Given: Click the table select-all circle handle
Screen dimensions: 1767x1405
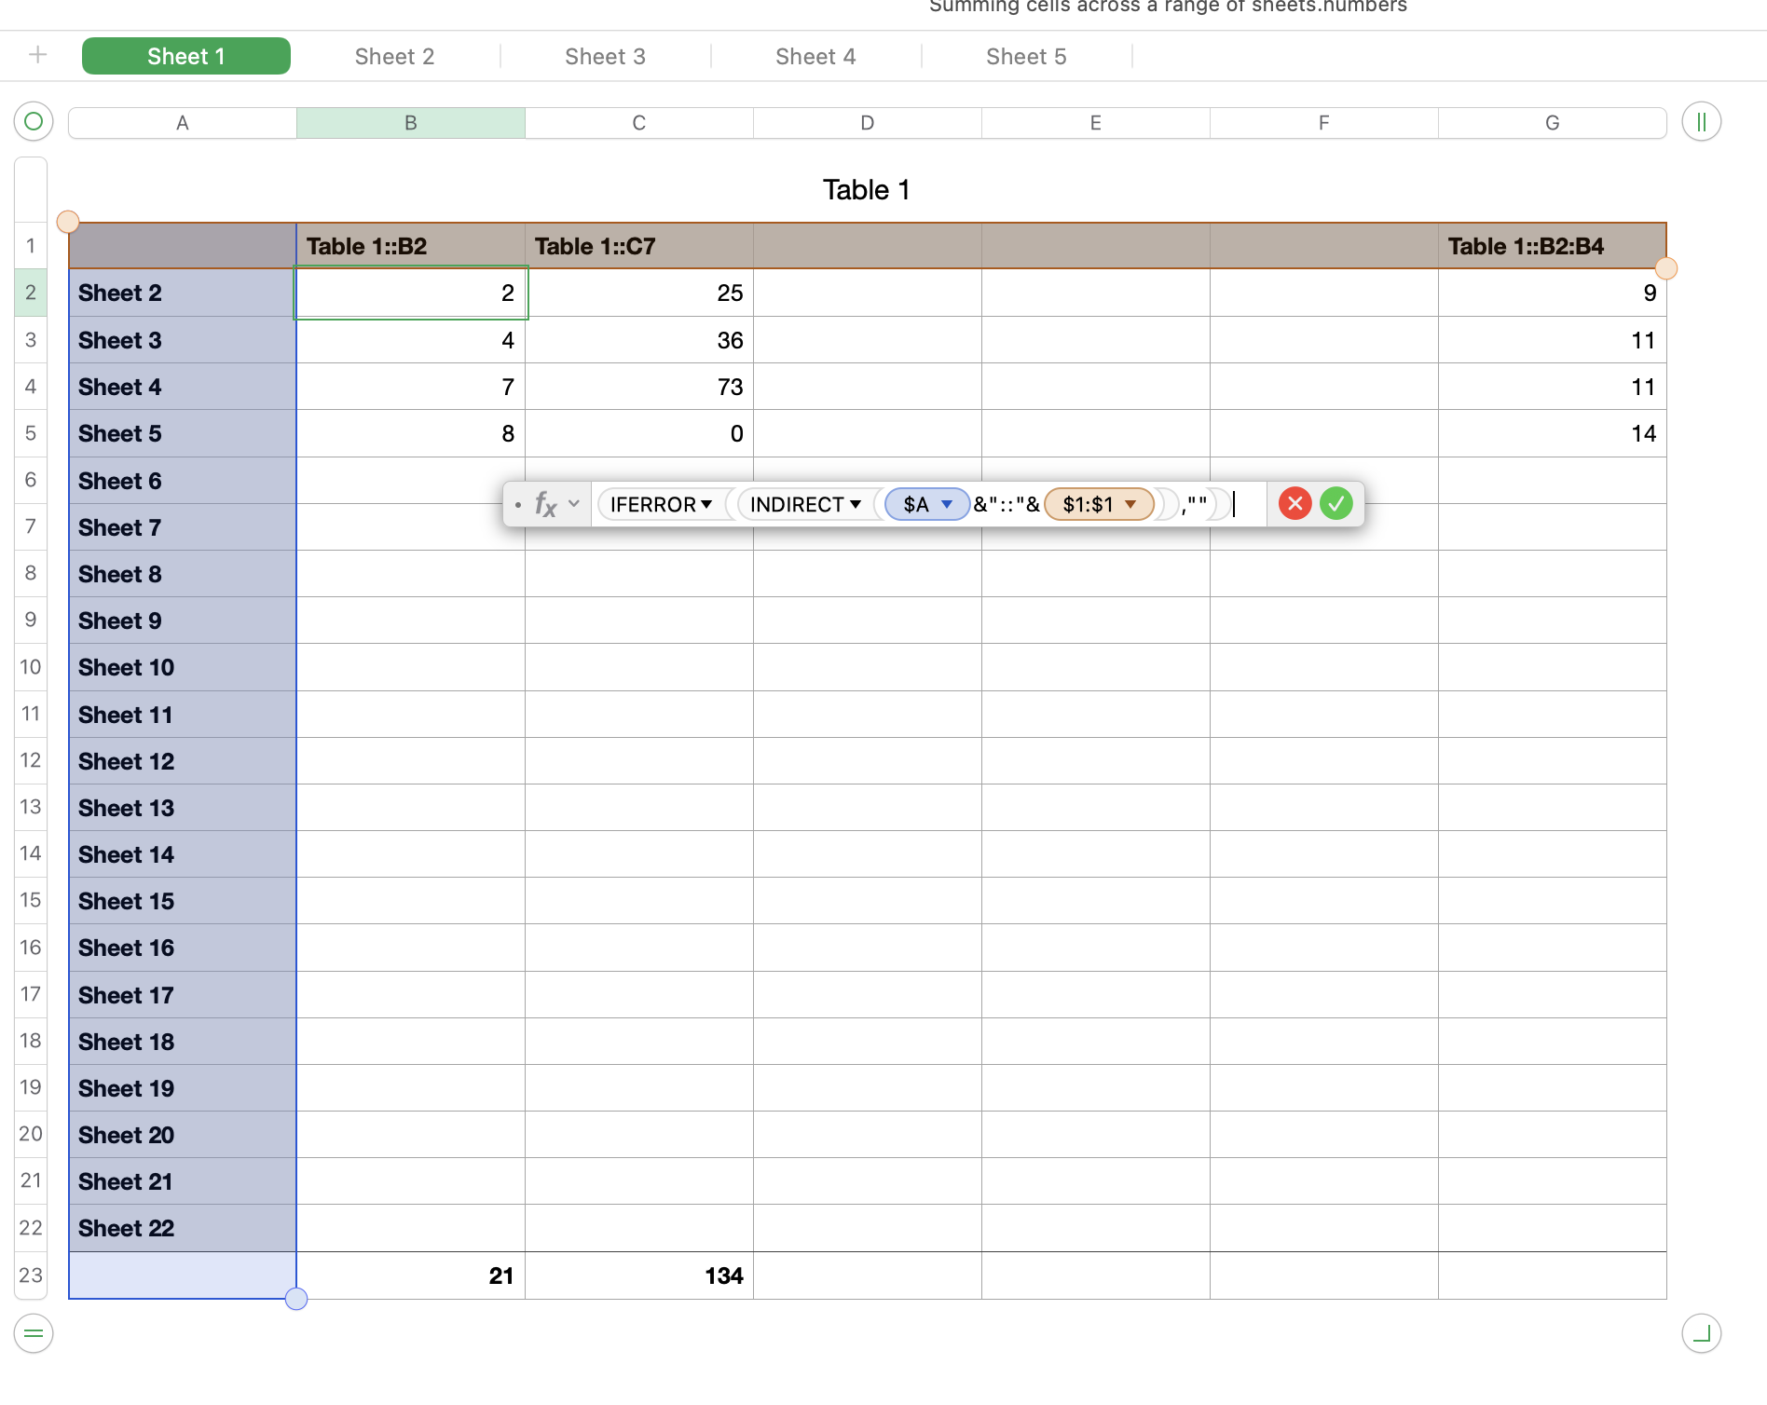Looking at the screenshot, I should coord(34,121).
